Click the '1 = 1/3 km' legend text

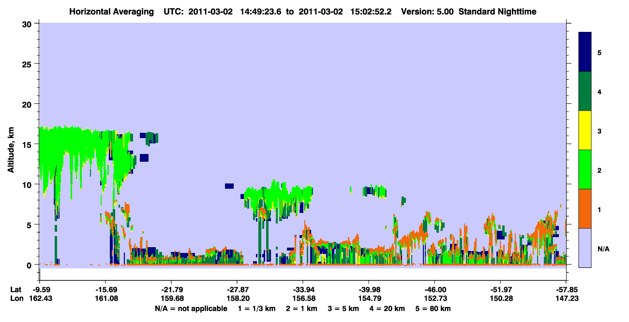coord(256,308)
